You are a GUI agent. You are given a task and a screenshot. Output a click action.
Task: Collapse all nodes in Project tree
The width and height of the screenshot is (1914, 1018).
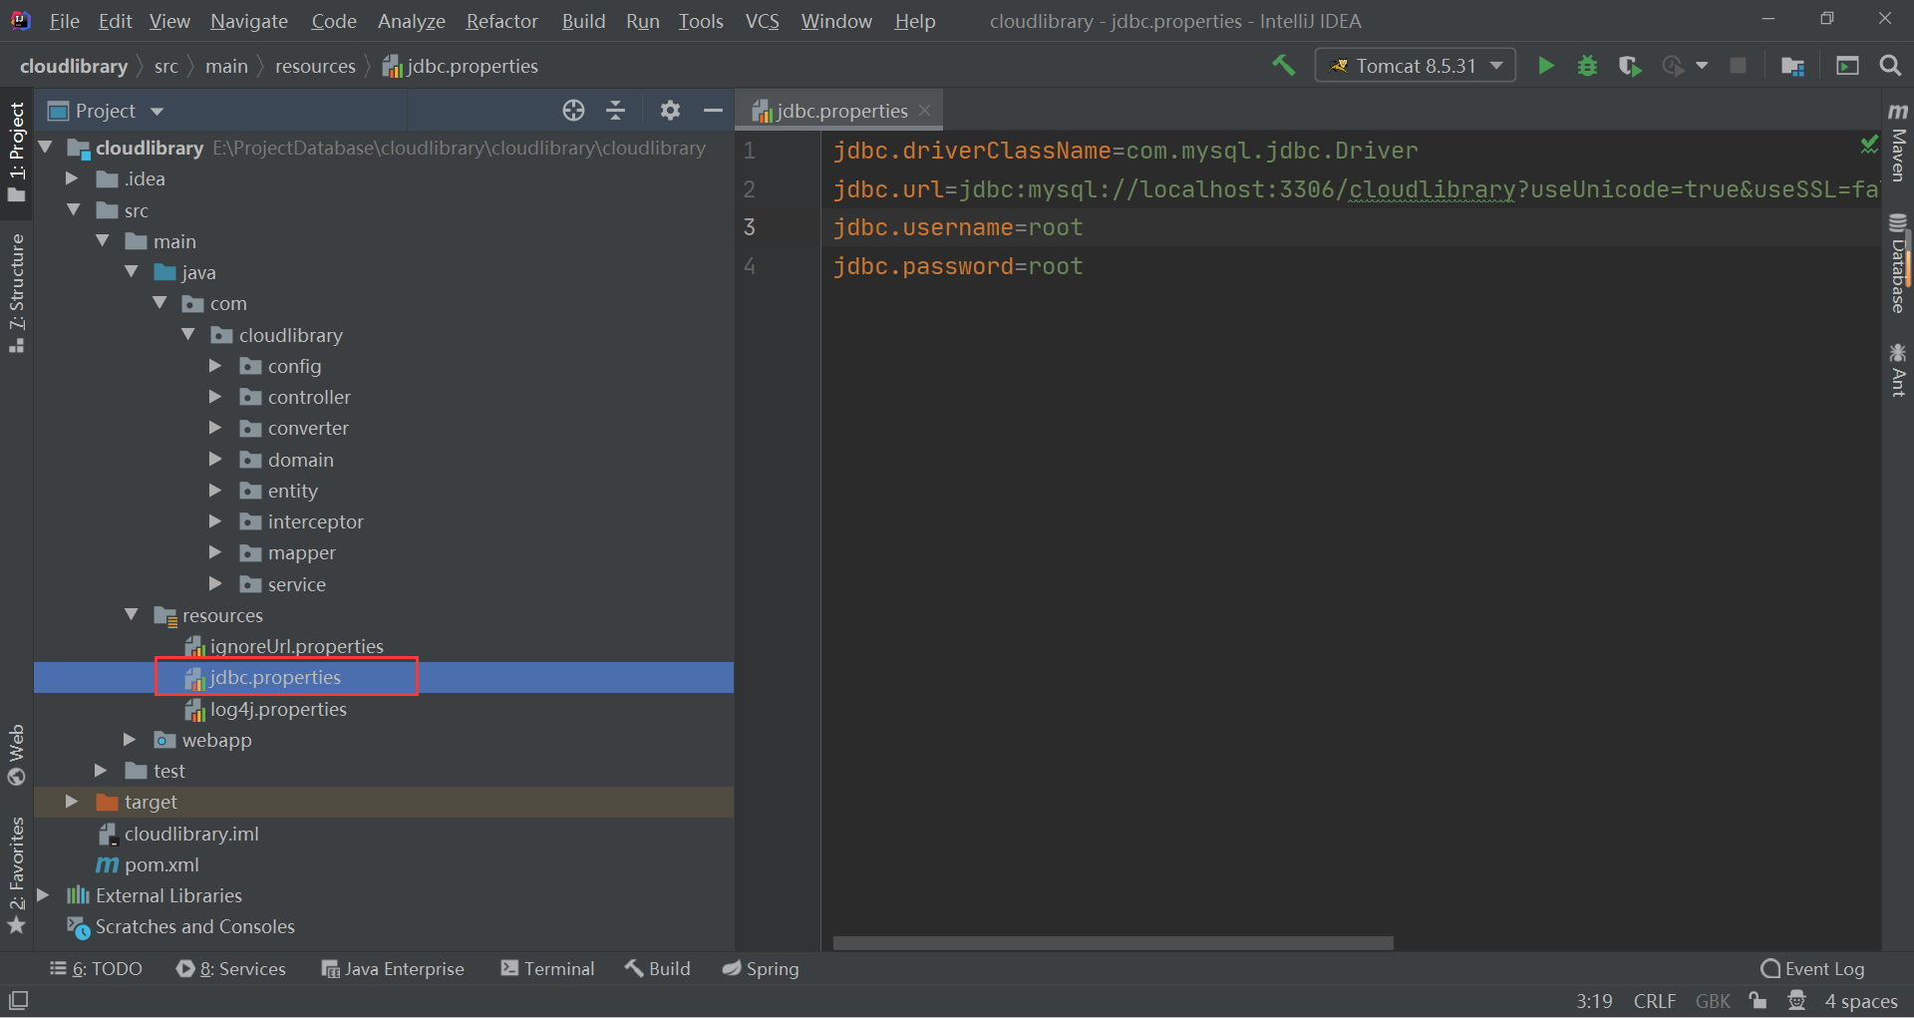pos(616,110)
